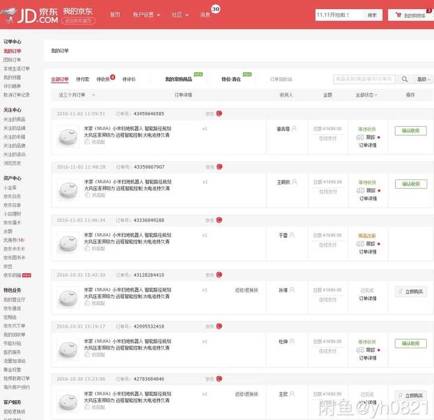Click order number 42995532418
This screenshot has height=420, width=434.
pos(149,327)
